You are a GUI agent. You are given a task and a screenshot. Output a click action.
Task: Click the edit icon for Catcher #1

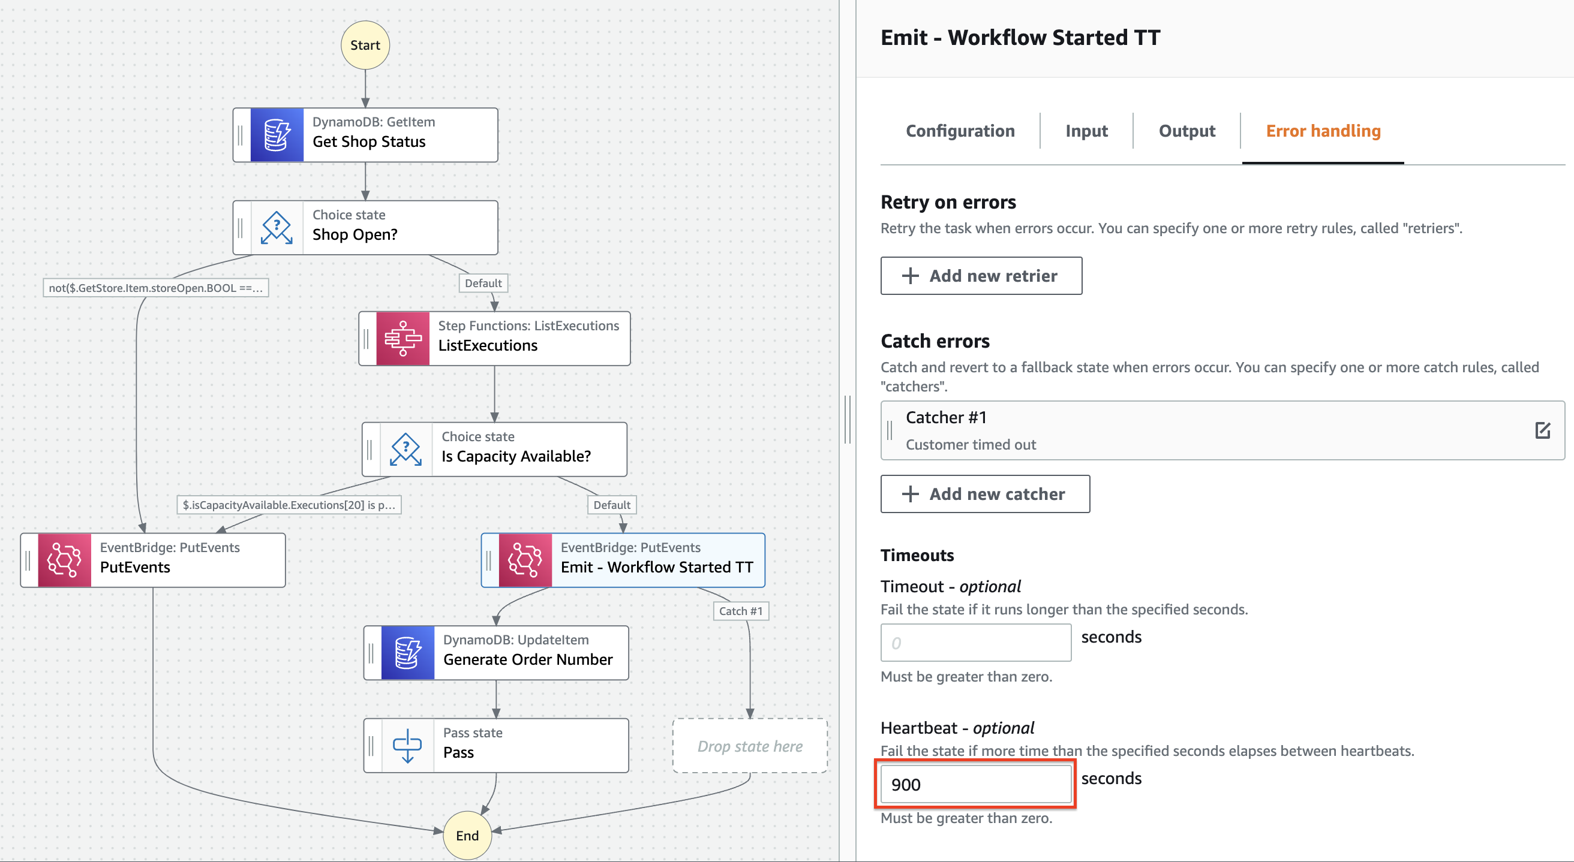(1542, 430)
